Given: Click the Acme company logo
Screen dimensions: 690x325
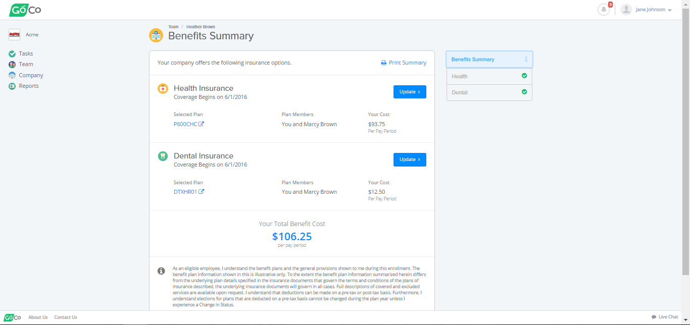Looking at the screenshot, I should tap(14, 34).
